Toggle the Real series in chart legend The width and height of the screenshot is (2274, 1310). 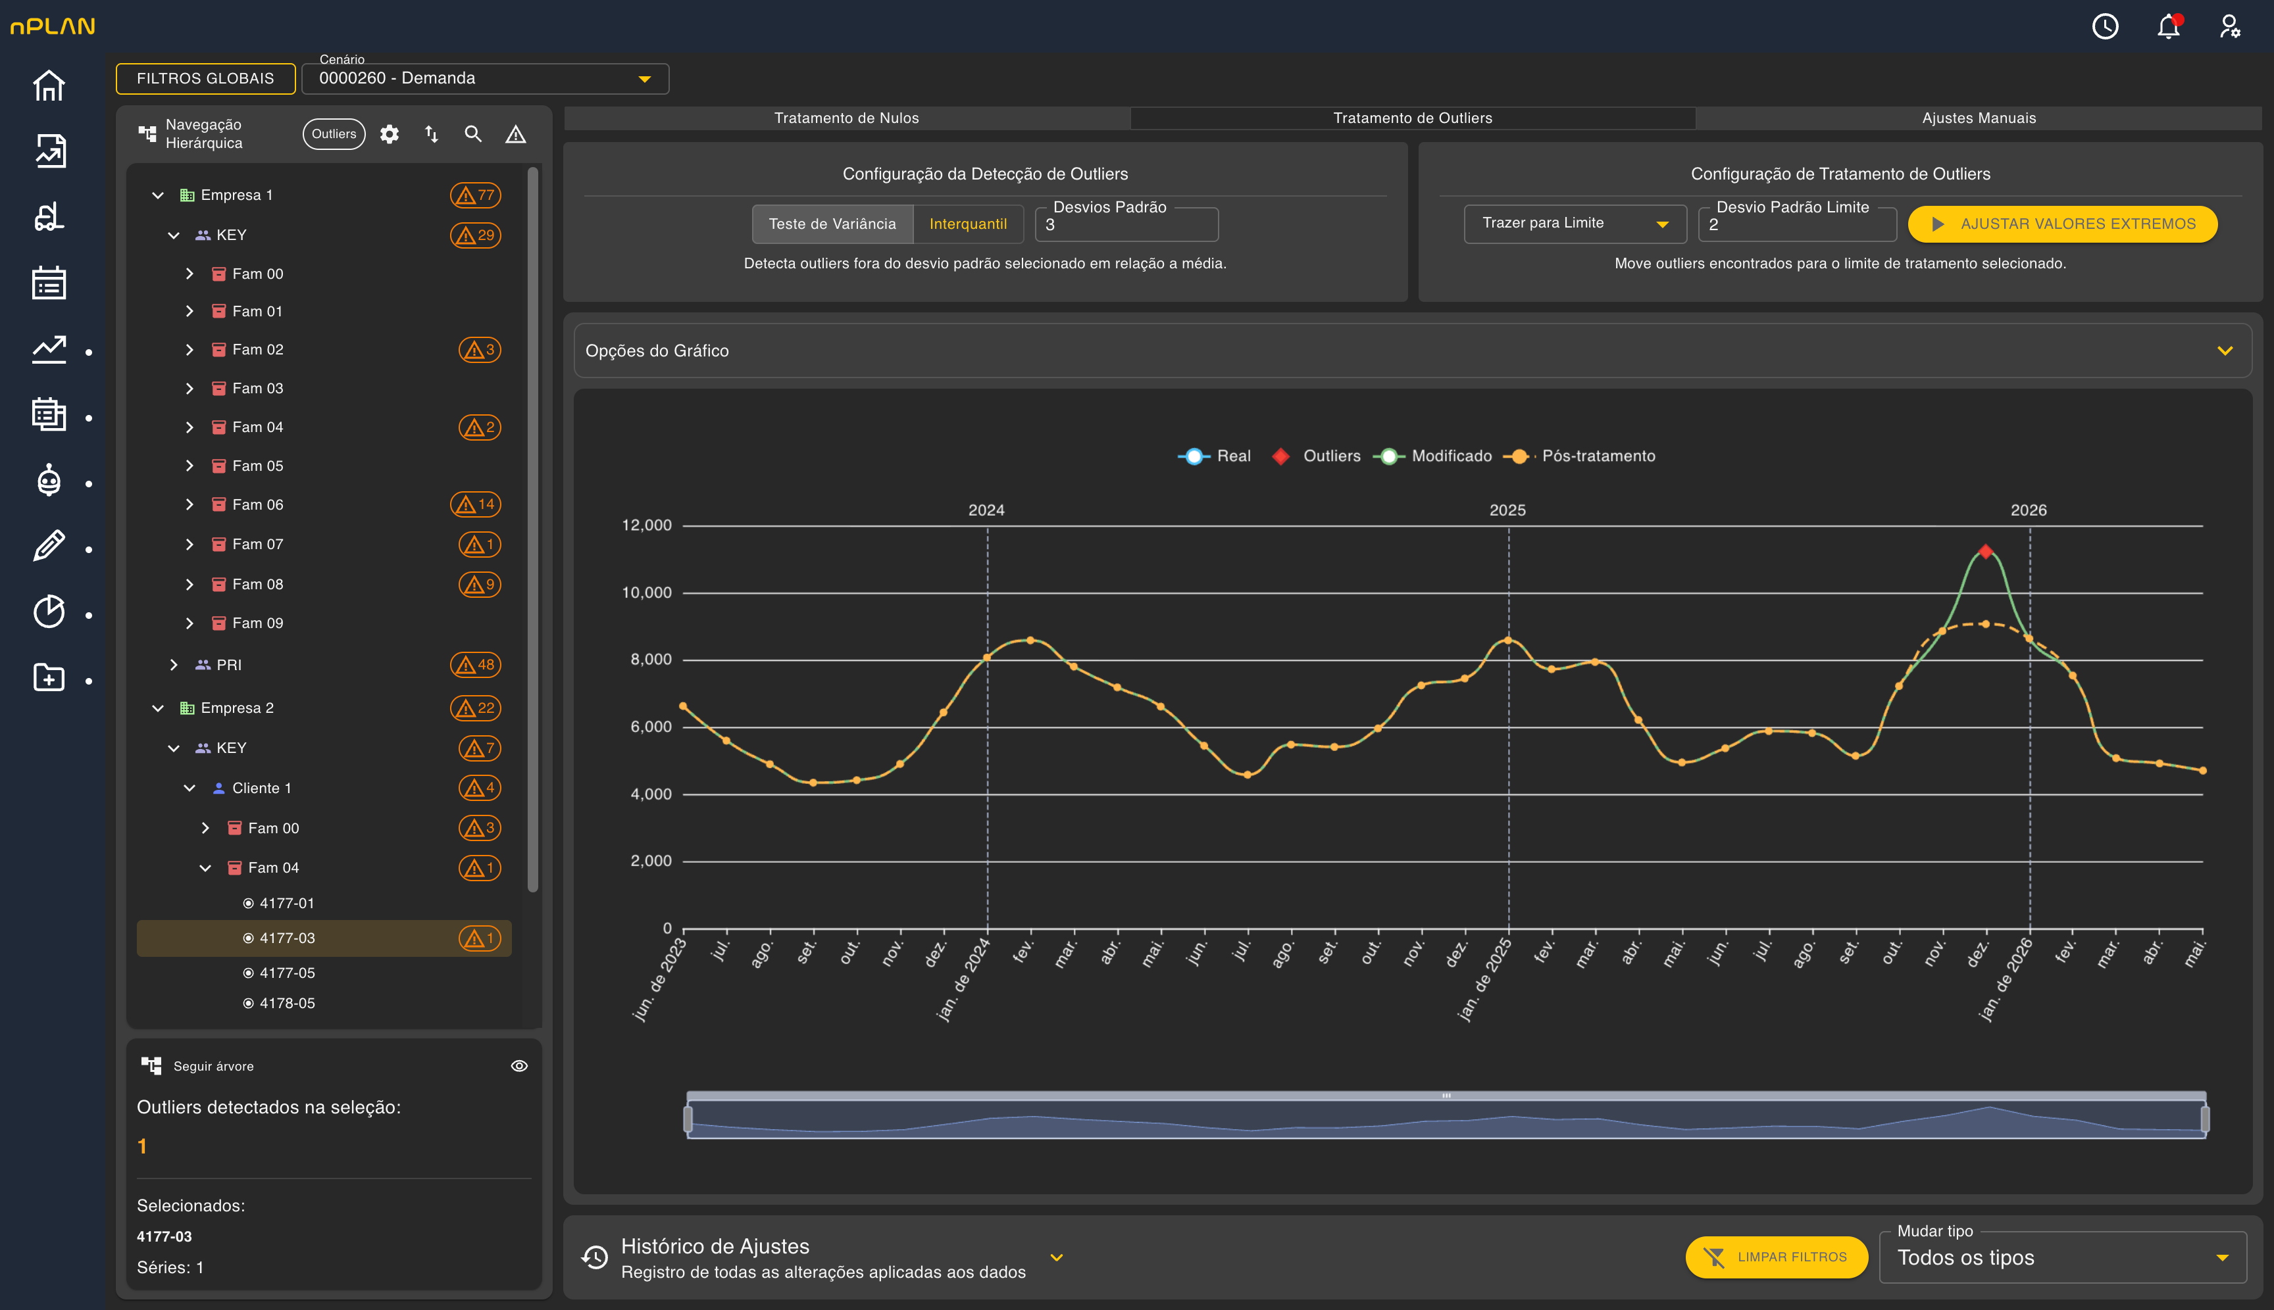(x=1213, y=456)
